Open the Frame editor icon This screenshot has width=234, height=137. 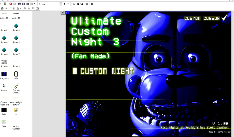click(x=23, y=4)
